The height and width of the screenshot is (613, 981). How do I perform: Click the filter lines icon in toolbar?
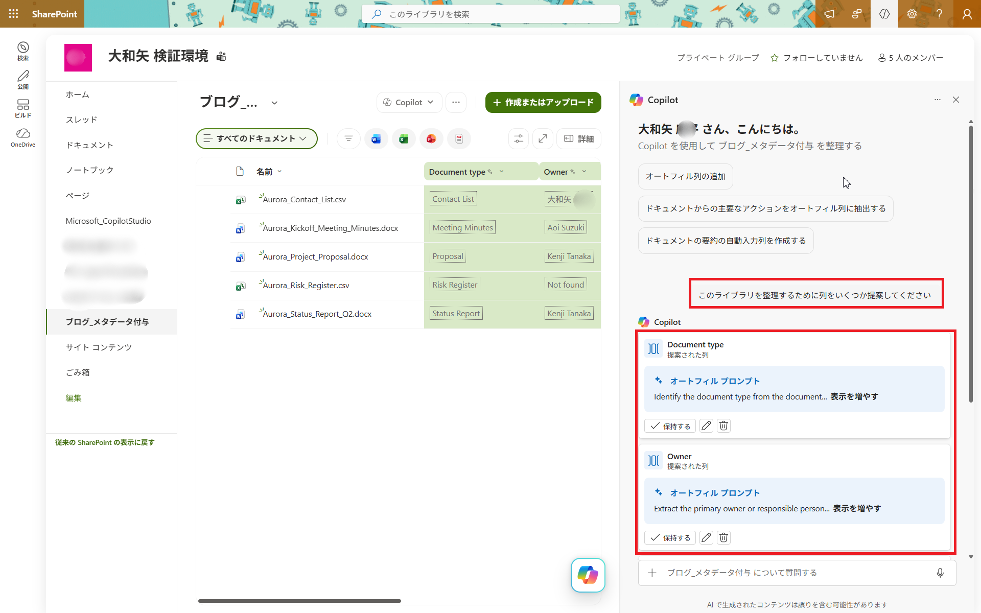348,138
